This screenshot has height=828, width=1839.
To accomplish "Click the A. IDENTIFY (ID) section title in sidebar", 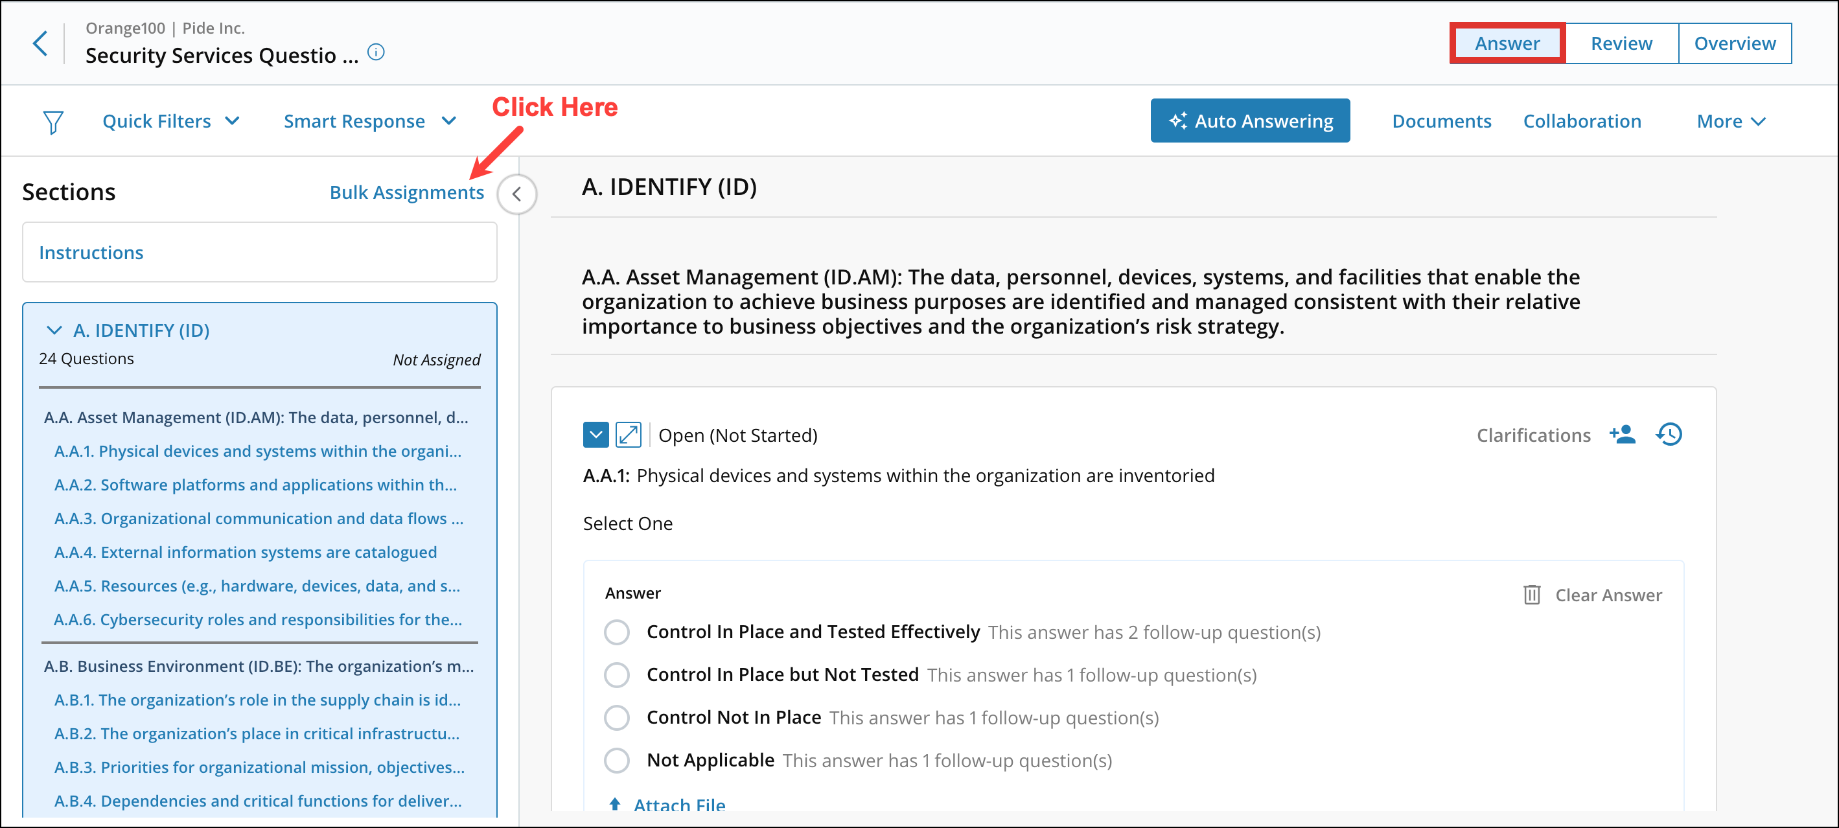I will tap(141, 330).
